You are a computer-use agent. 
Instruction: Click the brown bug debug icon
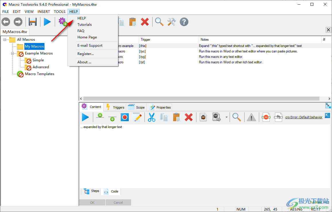point(203,117)
